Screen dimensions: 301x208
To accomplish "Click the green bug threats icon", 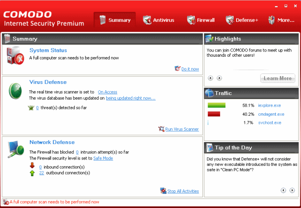I will tap(31, 108).
